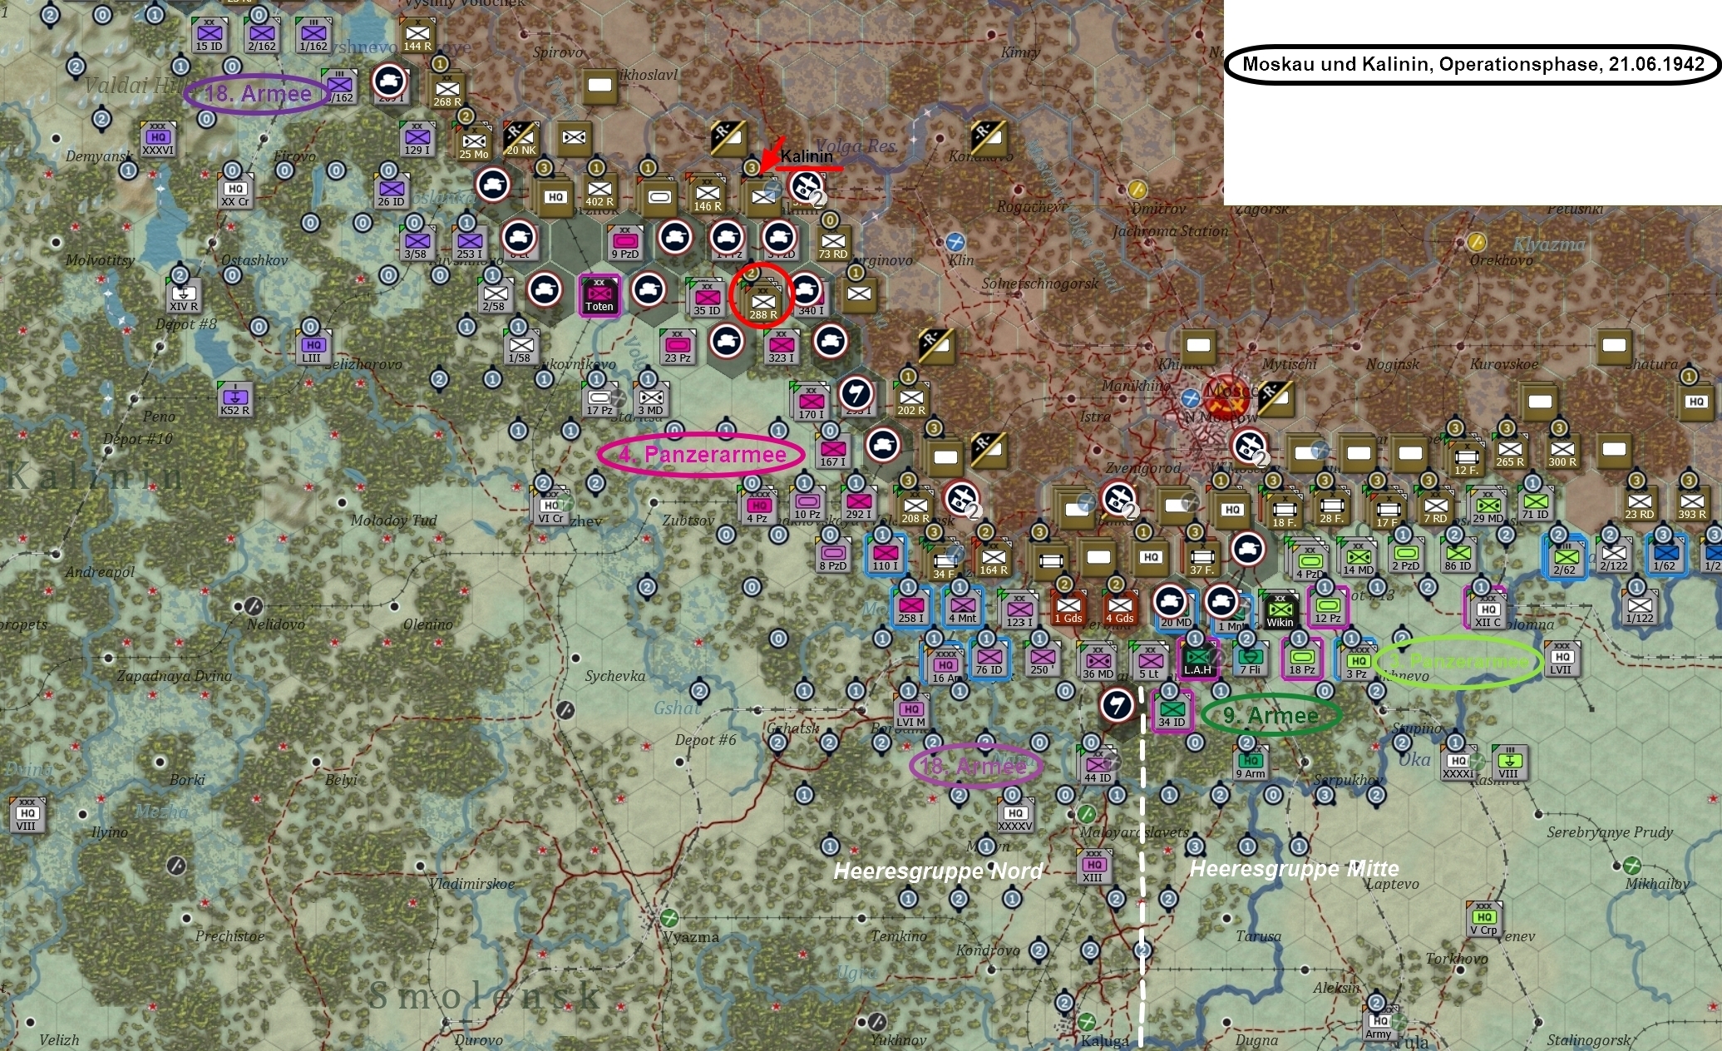Open the V Crp HQ counter

[1483, 920]
